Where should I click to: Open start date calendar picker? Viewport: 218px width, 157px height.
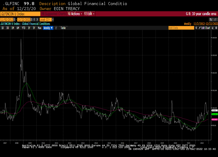coord(15,20)
